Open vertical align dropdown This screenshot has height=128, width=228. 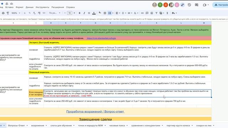(124, 13)
